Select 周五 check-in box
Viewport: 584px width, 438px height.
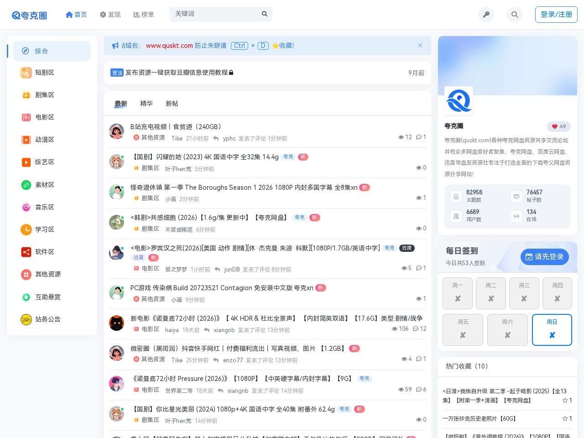[463, 330]
